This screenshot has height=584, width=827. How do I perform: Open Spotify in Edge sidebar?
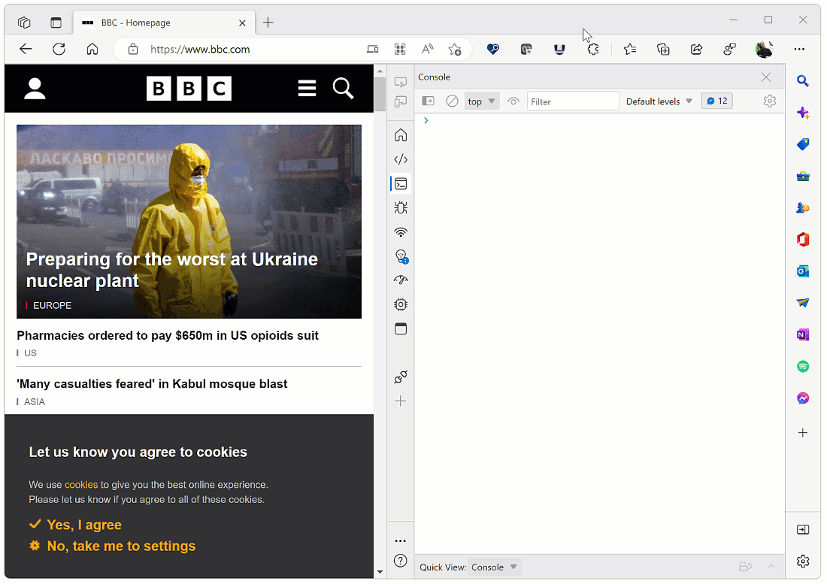pos(802,366)
